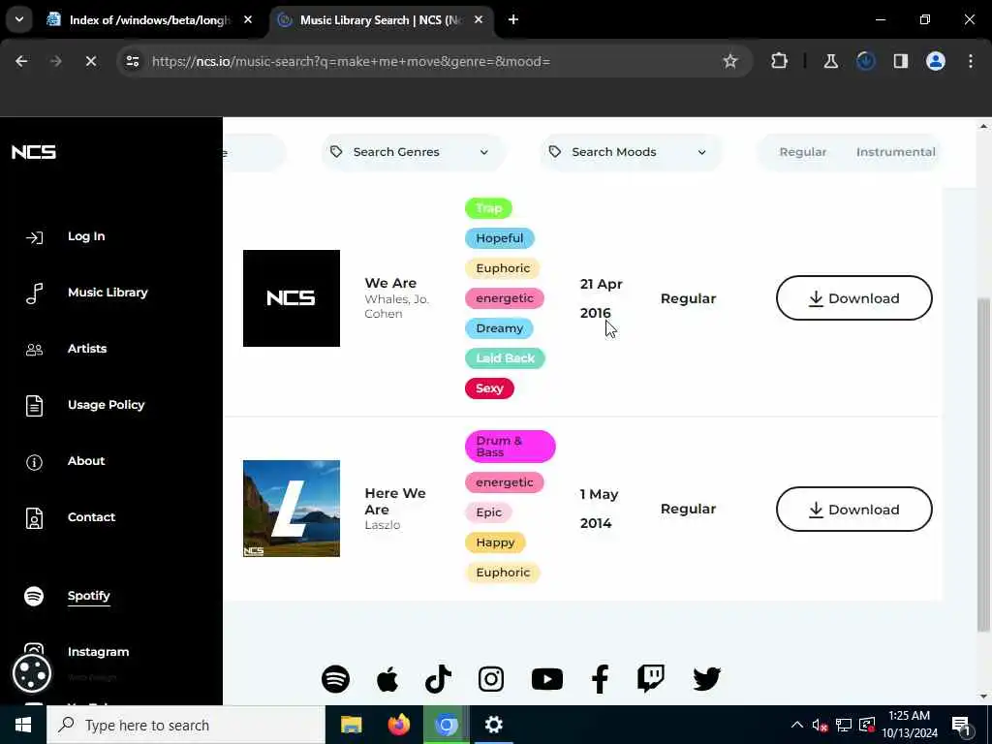Select the Regular version filter
Viewport: 992px width, 744px height.
tap(803, 152)
